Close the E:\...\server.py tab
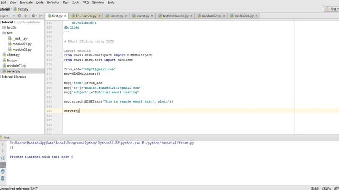Image resolution: width=339 pixels, height=190 pixels. 100,16
